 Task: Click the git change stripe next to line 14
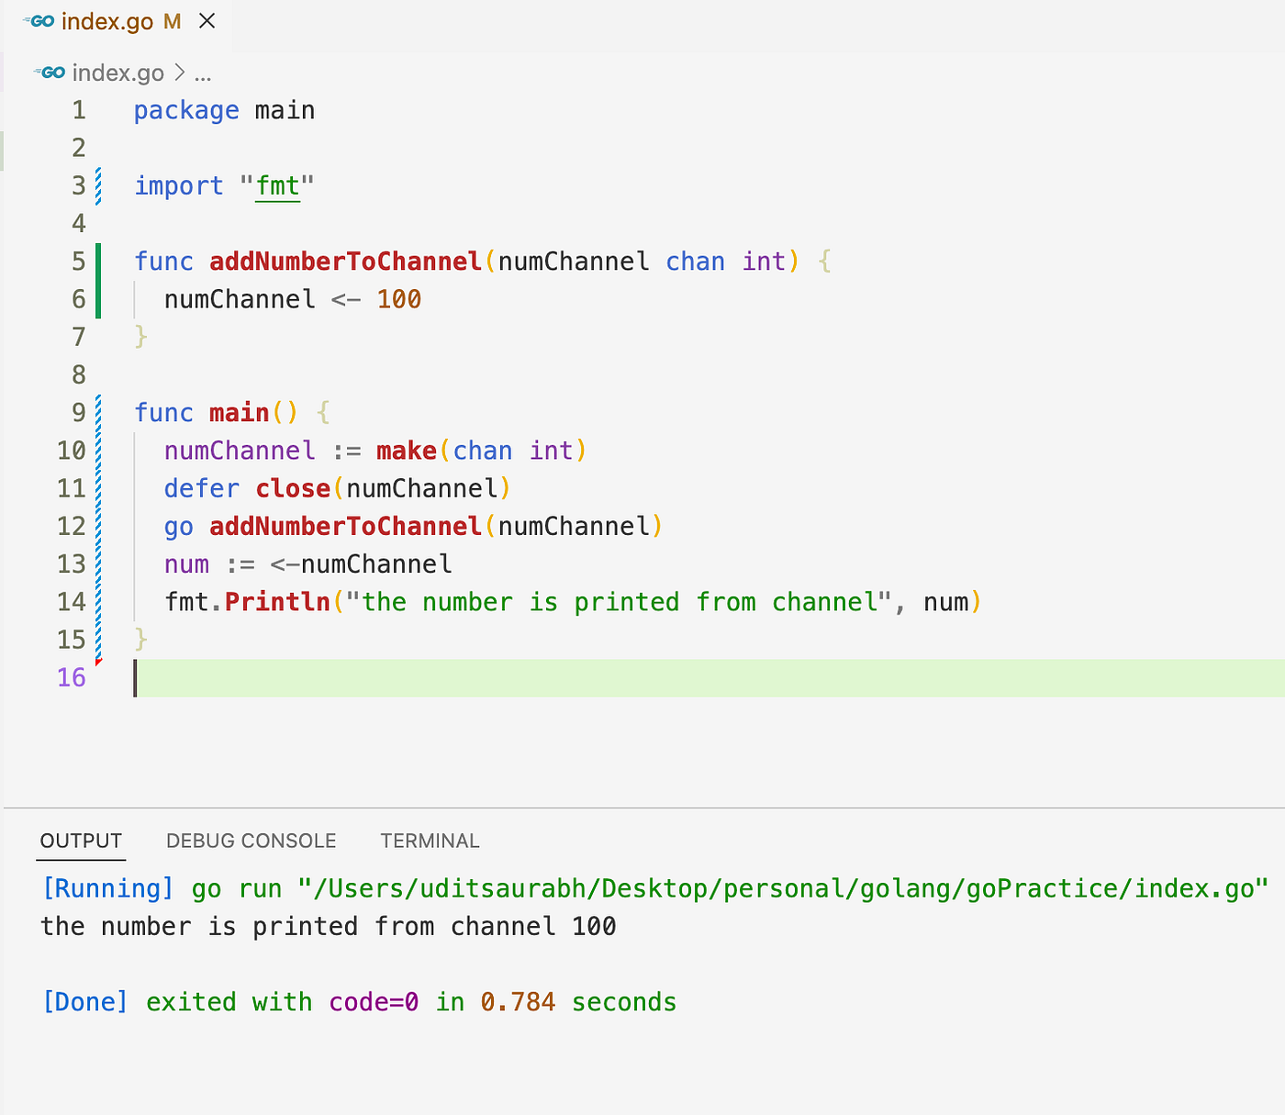98,601
